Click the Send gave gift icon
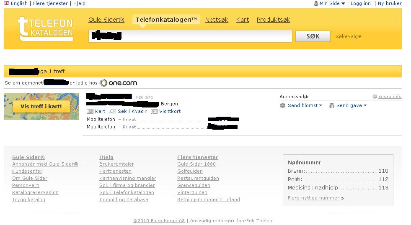This screenshot has width=411, height=225. click(x=331, y=105)
